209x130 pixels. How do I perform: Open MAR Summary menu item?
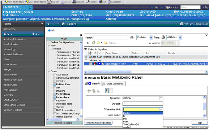click(10, 90)
